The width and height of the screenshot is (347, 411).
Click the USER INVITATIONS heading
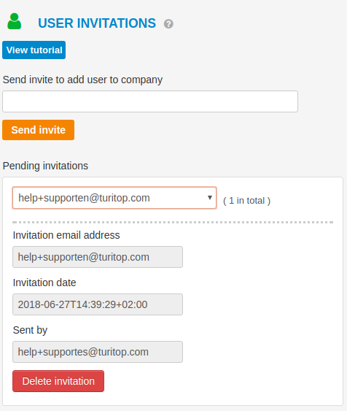(97, 23)
